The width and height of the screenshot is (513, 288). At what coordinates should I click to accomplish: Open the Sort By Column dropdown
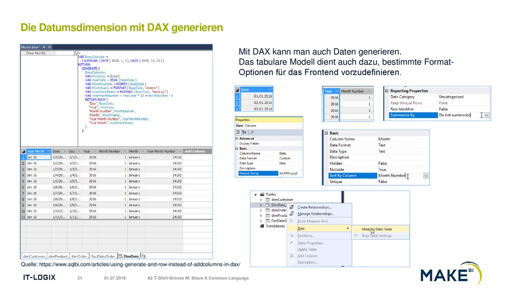(x=426, y=175)
